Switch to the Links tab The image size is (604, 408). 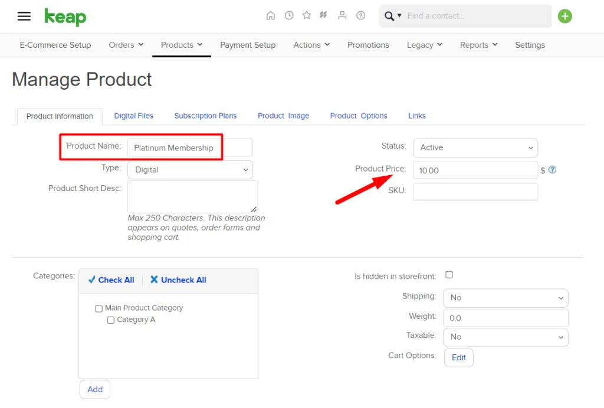pos(417,116)
